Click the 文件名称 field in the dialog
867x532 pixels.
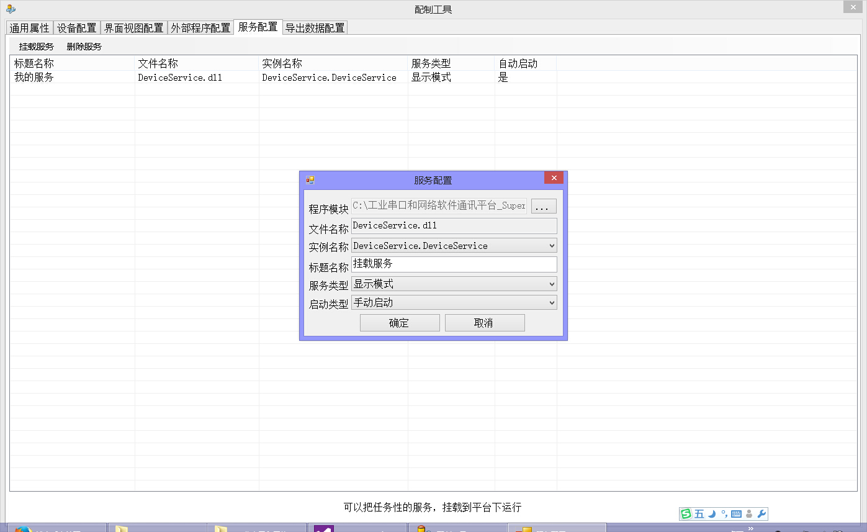(x=454, y=226)
